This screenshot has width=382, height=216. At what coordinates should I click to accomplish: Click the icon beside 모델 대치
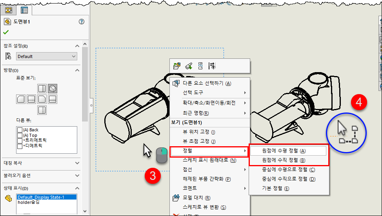[176, 198]
